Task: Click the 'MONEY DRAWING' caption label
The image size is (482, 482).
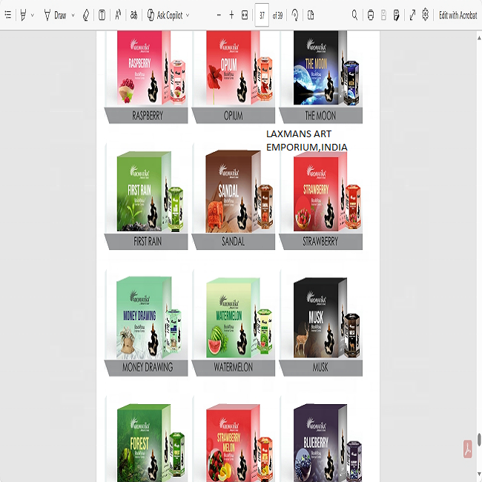Action: 148,367
